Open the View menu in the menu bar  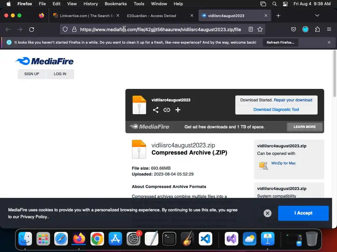coord(72,4)
